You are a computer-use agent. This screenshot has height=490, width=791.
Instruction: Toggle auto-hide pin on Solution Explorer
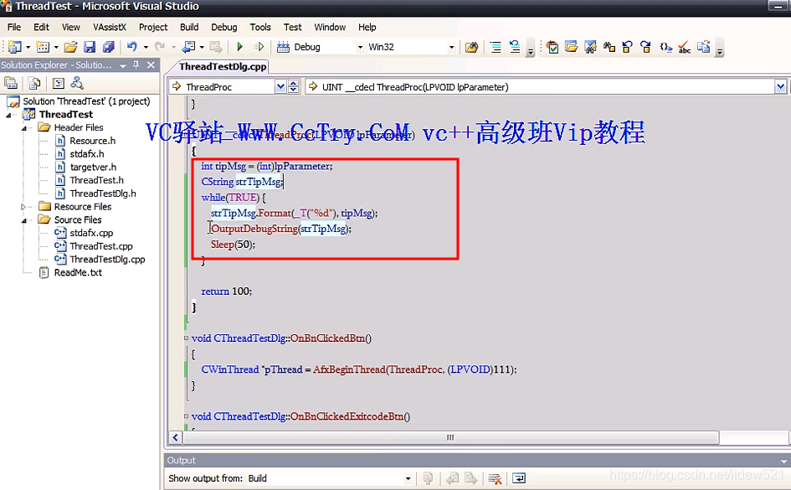tap(136, 65)
